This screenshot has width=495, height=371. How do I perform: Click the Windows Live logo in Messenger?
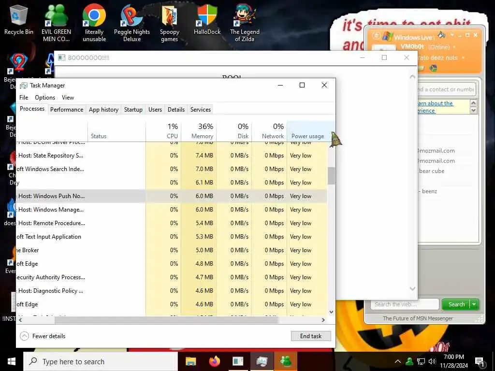click(x=387, y=36)
